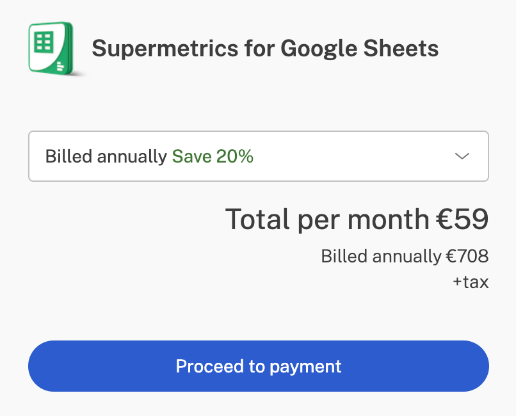Click Proceed to payment button

(x=259, y=366)
